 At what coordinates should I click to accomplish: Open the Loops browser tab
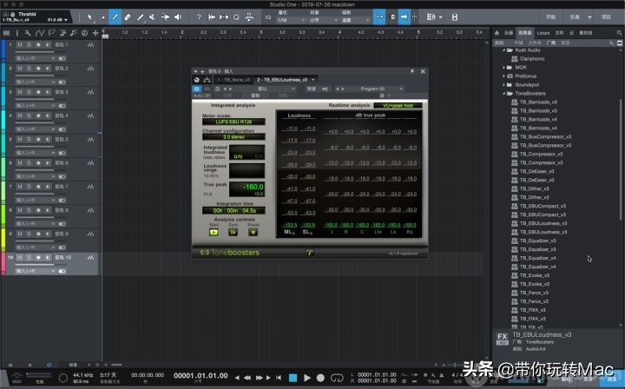543,33
